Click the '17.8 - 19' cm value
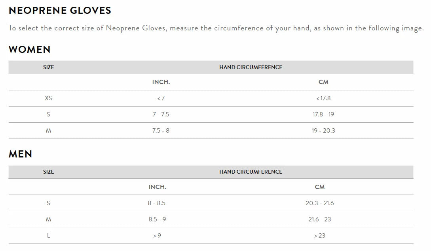431x251 pixels. (x=323, y=114)
